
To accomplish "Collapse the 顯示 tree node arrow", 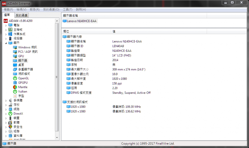I will click(x=6, y=43).
